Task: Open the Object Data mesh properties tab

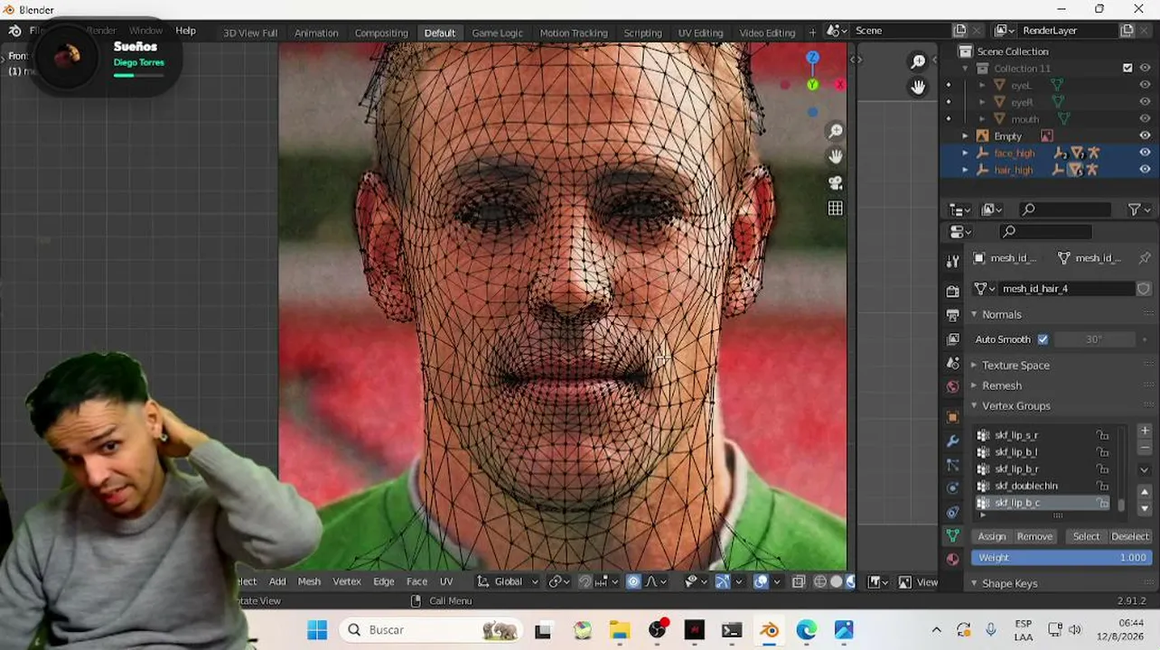Action: click(x=952, y=536)
